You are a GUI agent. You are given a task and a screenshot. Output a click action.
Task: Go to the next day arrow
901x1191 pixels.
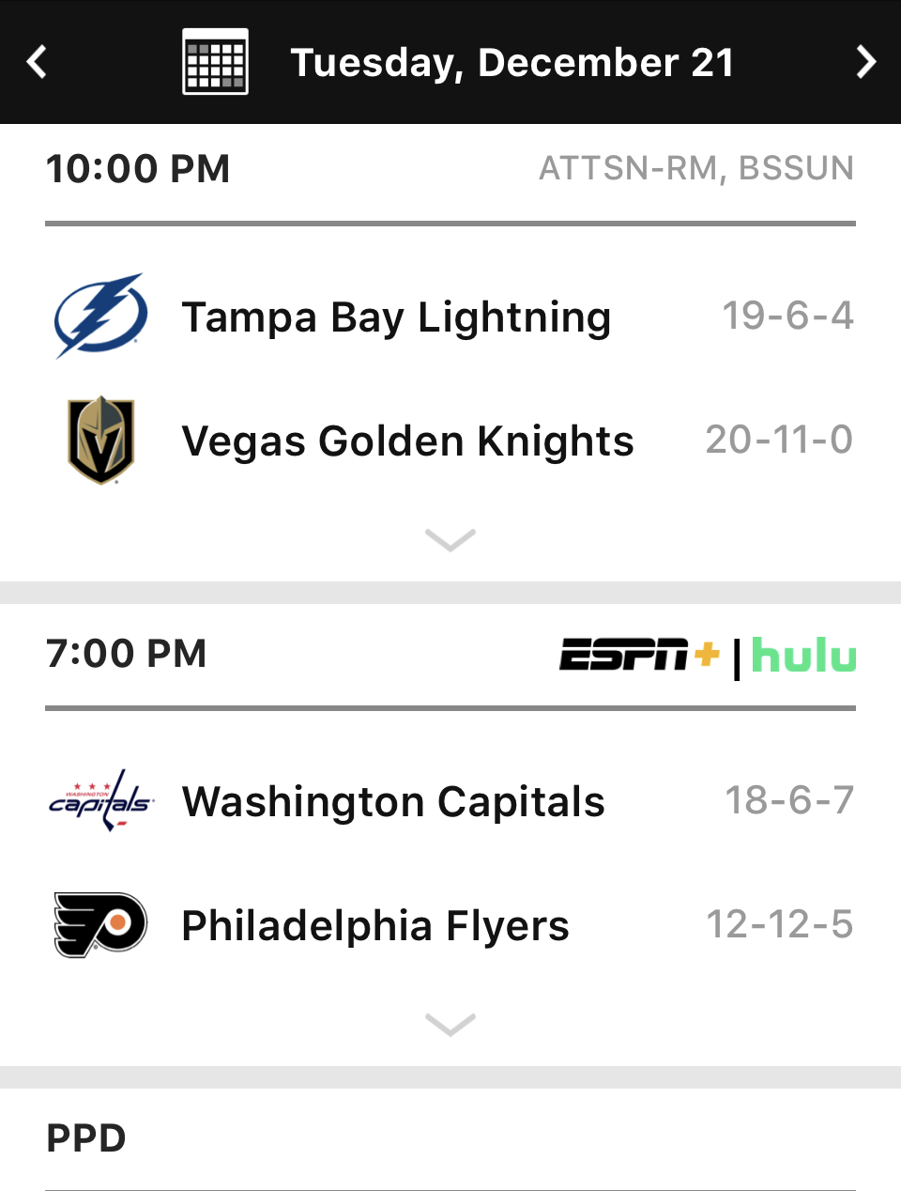(x=865, y=62)
